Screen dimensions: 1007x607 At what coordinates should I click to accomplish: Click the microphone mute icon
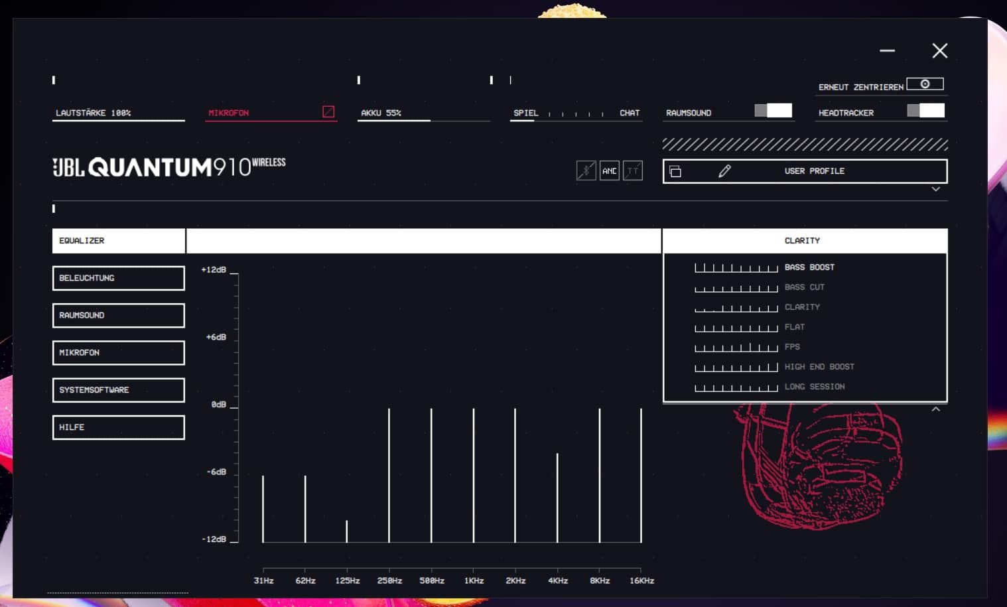328,111
